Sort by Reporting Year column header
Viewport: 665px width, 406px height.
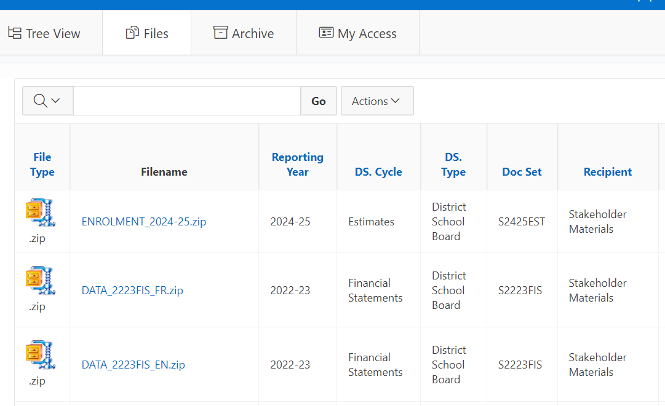click(297, 165)
